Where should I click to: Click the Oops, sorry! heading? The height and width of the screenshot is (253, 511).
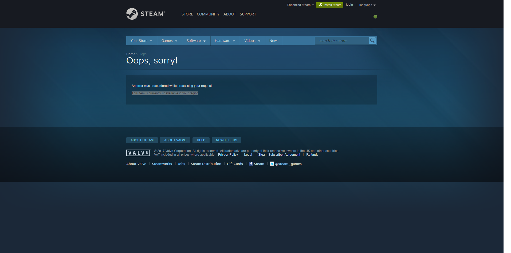click(152, 61)
